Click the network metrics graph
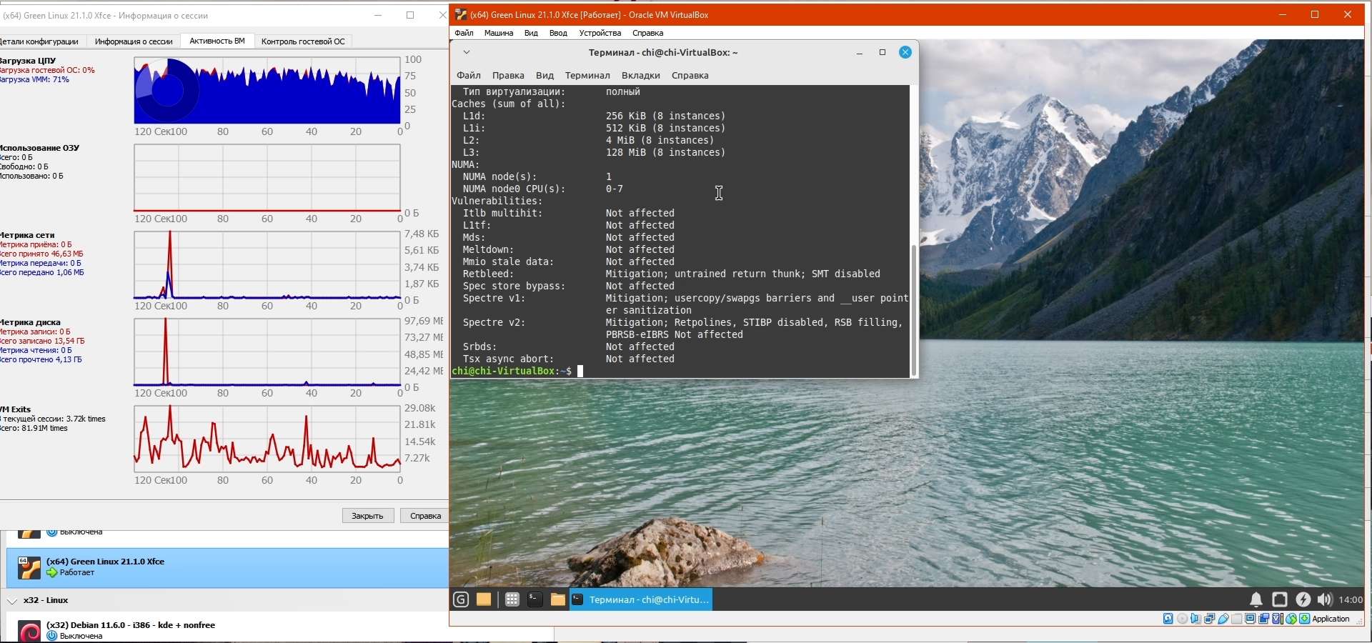Viewport: 1372px width, 643px height. tap(267, 265)
